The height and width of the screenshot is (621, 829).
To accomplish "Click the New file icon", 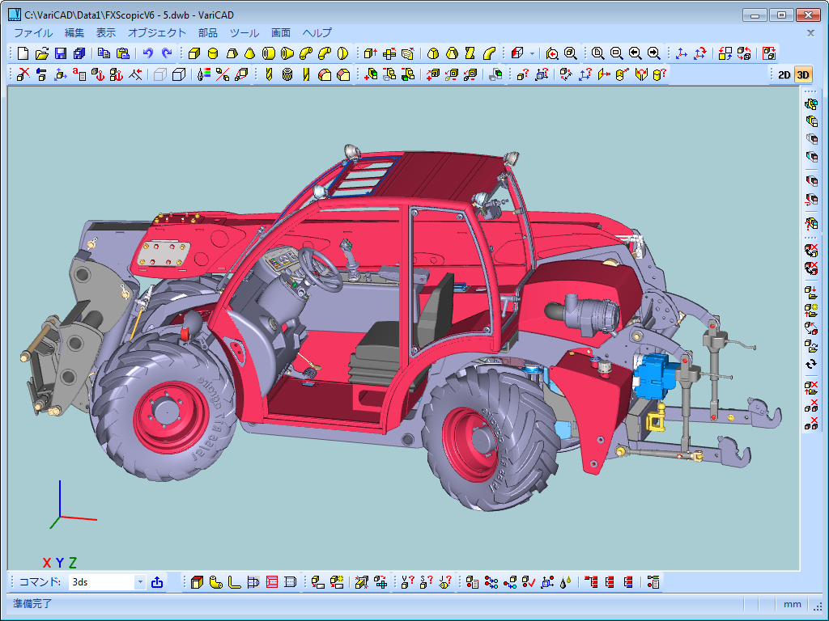I will (23, 53).
